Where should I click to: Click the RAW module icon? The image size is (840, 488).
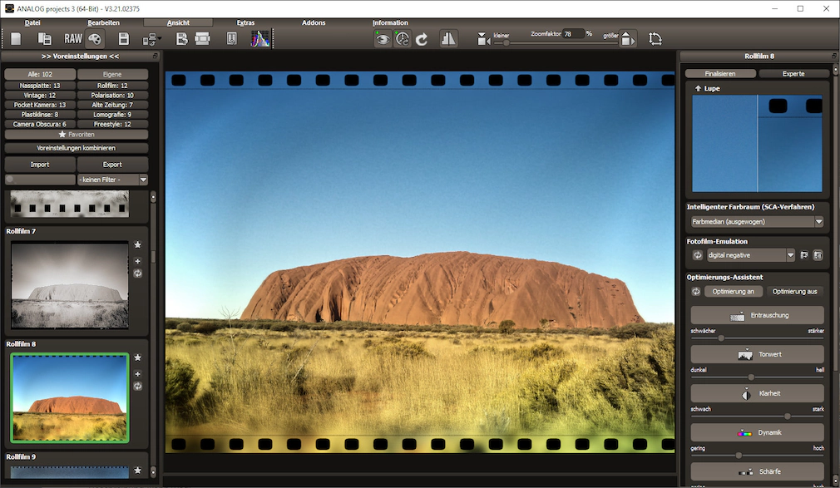73,39
